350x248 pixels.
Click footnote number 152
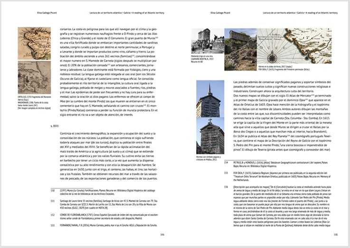(52, 215)
